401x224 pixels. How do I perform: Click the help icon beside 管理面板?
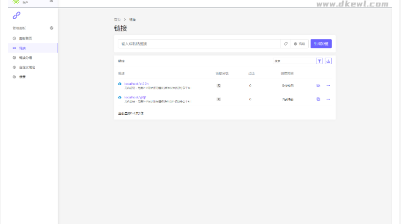(x=52, y=28)
